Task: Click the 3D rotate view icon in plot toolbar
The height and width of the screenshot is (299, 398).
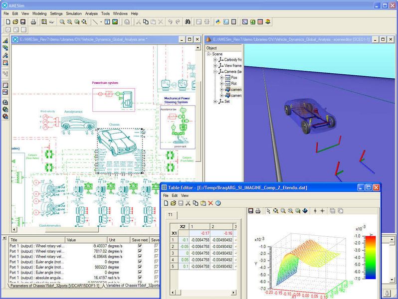Action: [305, 211]
